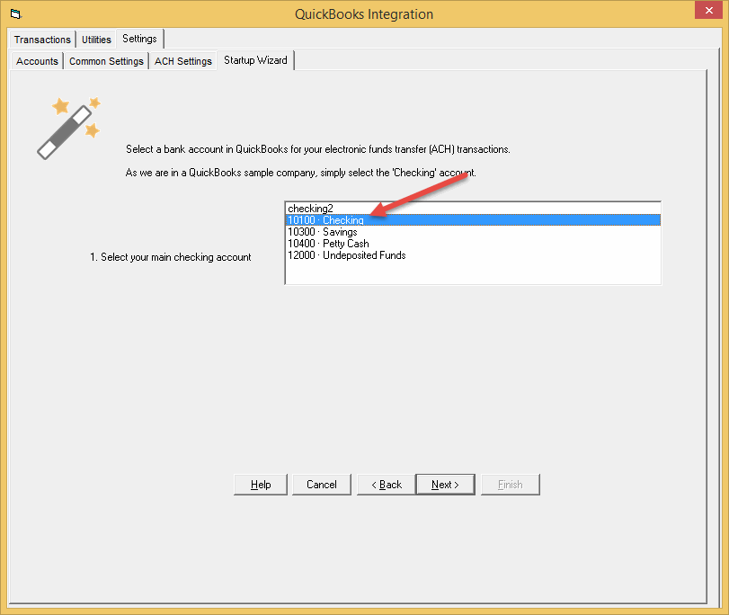Open the Utilities tab

click(96, 39)
